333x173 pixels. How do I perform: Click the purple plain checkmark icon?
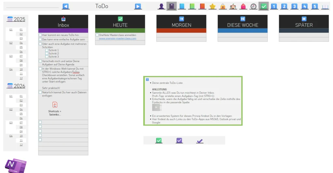coord(200,141)
